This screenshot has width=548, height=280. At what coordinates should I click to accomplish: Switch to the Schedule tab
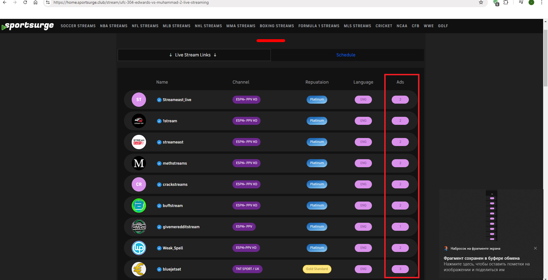(x=346, y=55)
